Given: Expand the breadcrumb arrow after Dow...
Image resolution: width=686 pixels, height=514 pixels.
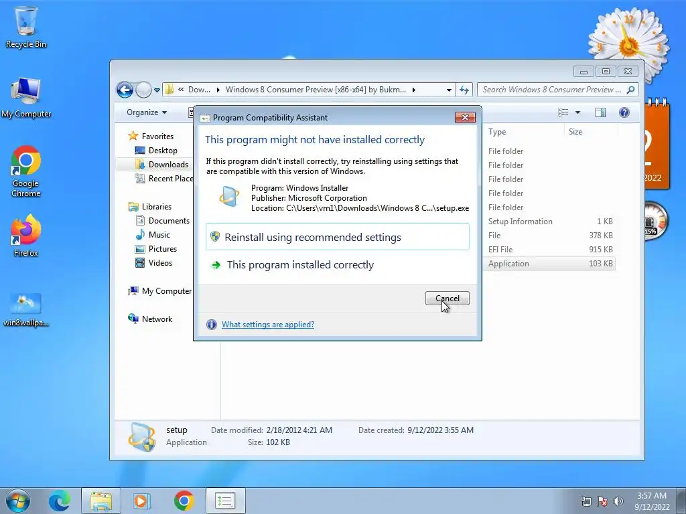Looking at the screenshot, I should 218,90.
